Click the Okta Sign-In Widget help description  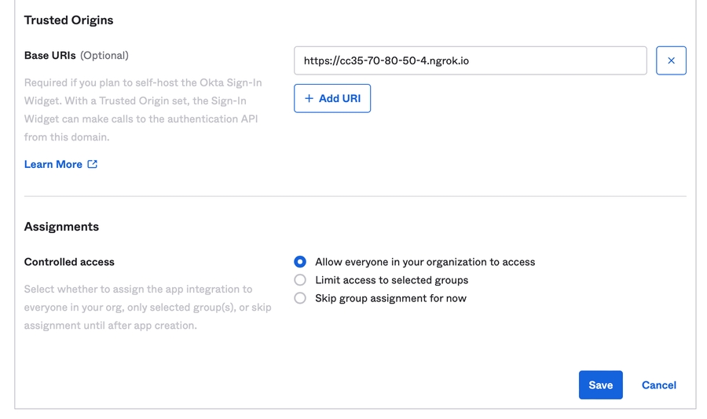click(143, 110)
